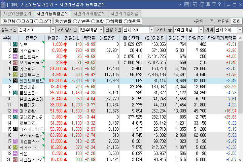Select the 상승폭 radio button
This screenshot has height=162, width=243.
[75, 21]
